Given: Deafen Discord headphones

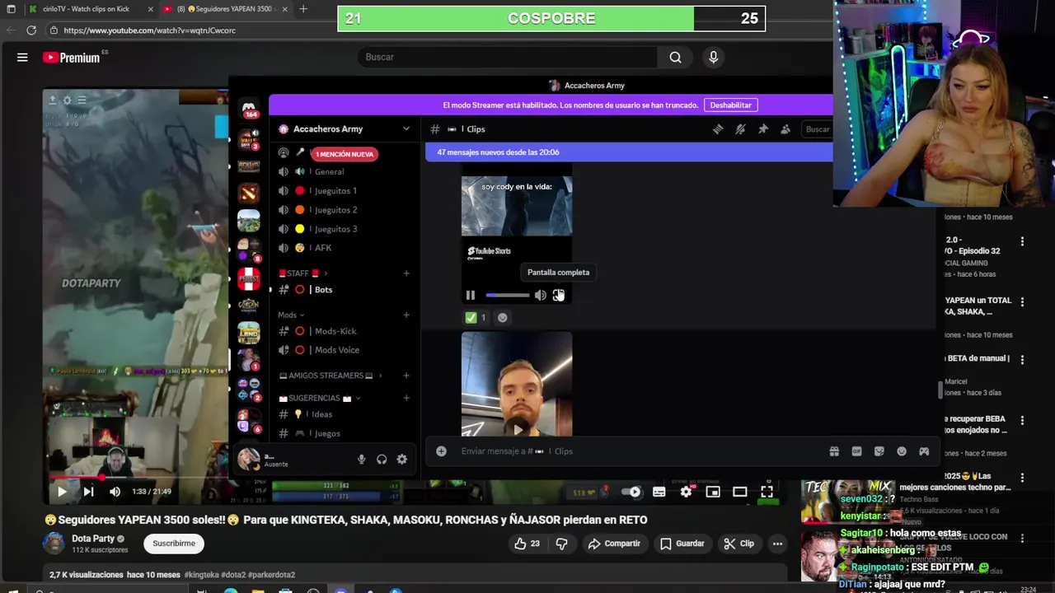Looking at the screenshot, I should coord(382,460).
